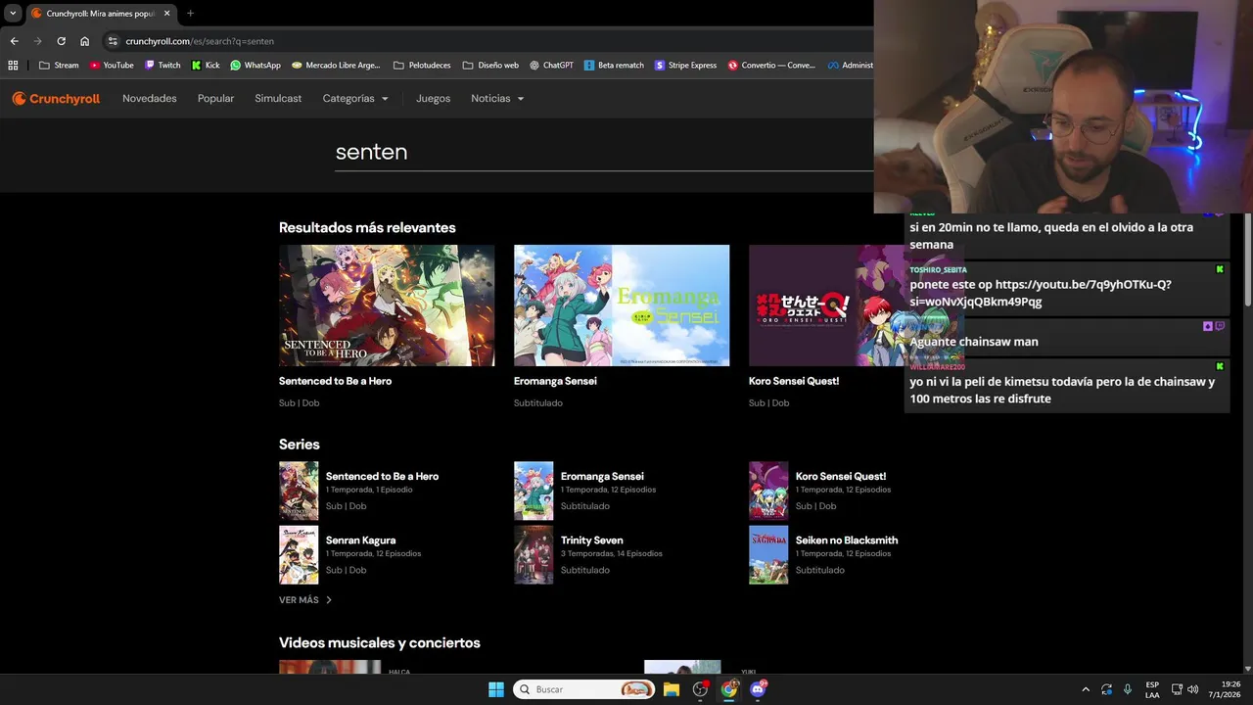The image size is (1253, 705).
Task: Reload the current page
Action: click(61, 41)
